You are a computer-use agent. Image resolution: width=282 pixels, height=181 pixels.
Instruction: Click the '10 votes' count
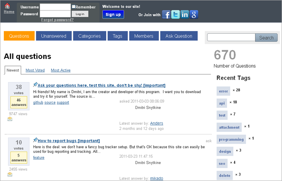coord(19,145)
